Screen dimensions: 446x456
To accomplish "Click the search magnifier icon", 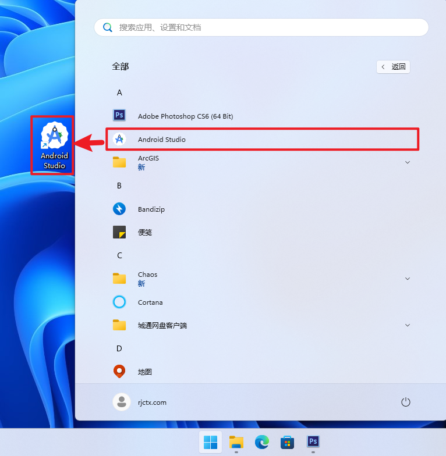I will (x=107, y=27).
